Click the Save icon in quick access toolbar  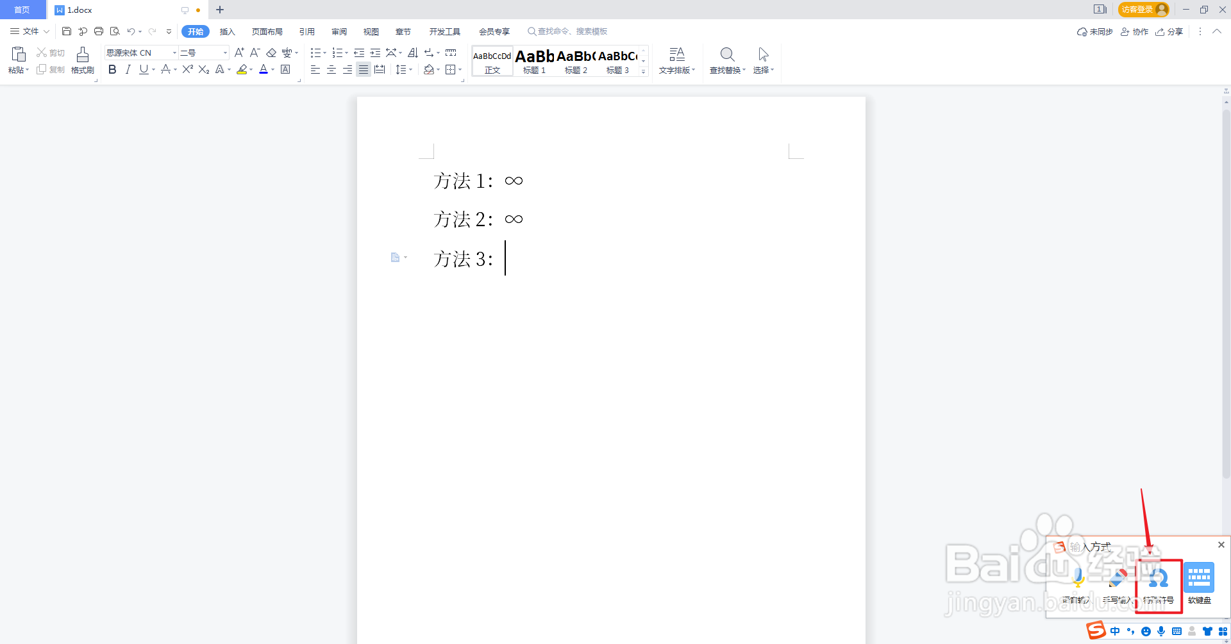coord(67,31)
